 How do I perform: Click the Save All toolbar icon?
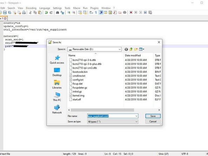9,12
